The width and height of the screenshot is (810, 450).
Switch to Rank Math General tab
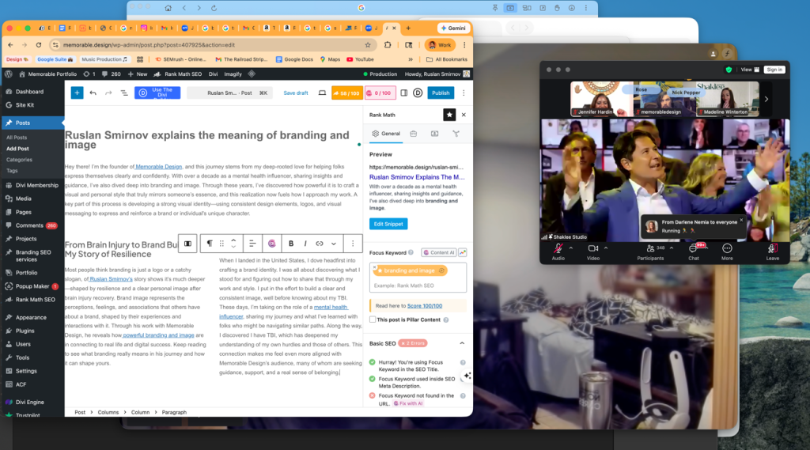[x=386, y=134]
